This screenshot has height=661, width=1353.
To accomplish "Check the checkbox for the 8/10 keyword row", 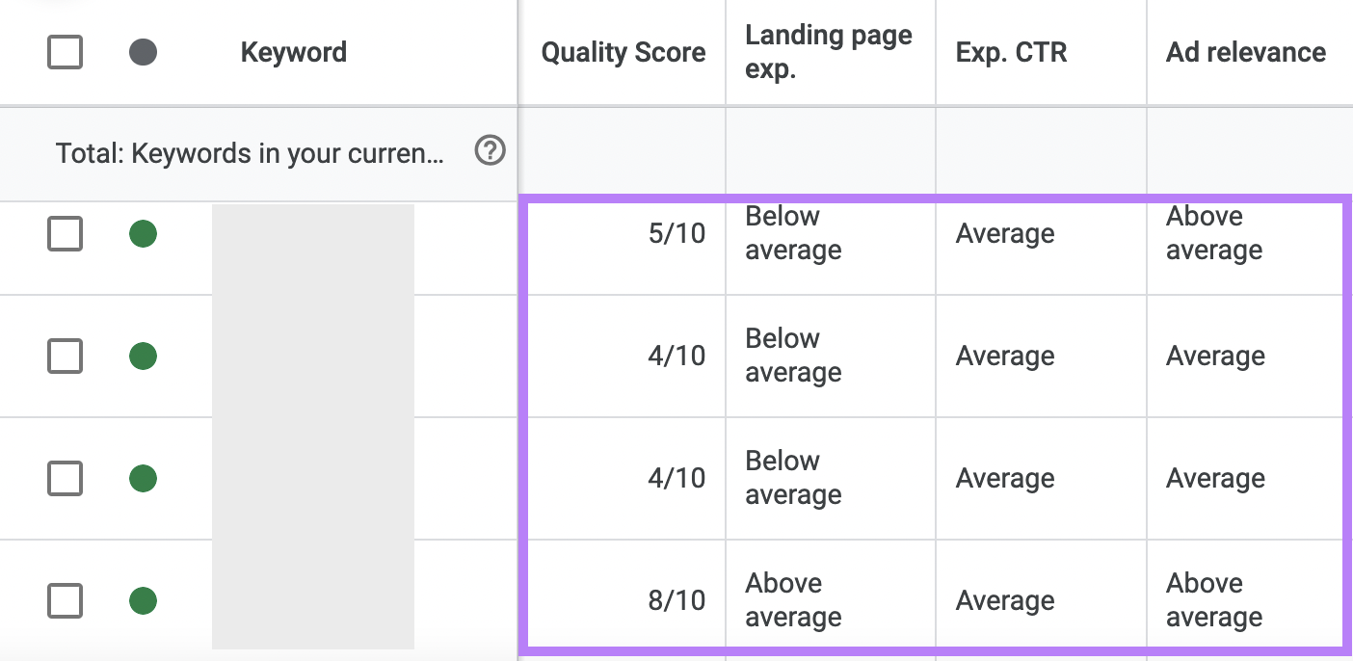I will [65, 600].
